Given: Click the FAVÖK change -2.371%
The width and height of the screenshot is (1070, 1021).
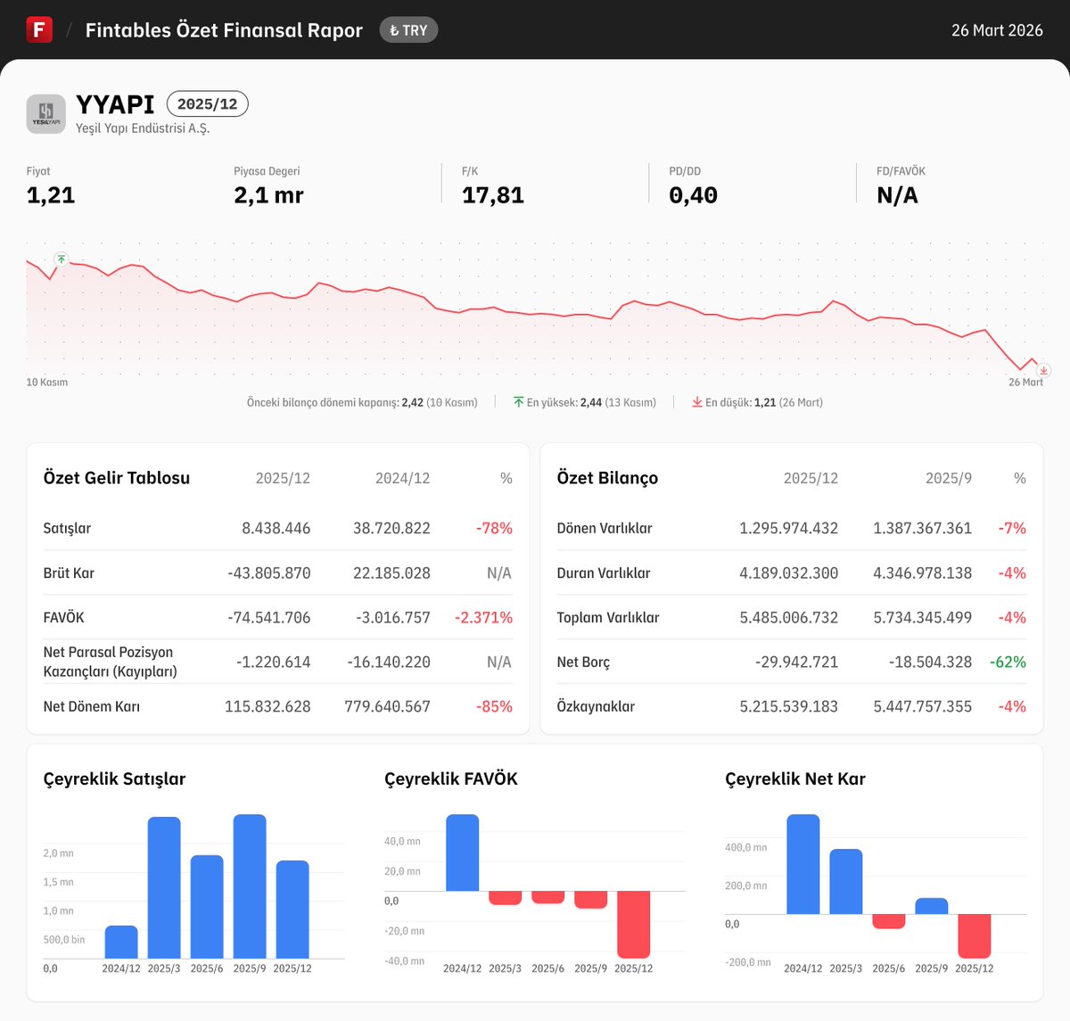Looking at the screenshot, I should point(483,617).
